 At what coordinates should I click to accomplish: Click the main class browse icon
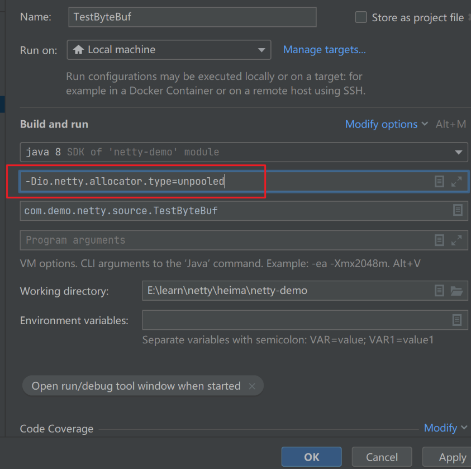458,210
